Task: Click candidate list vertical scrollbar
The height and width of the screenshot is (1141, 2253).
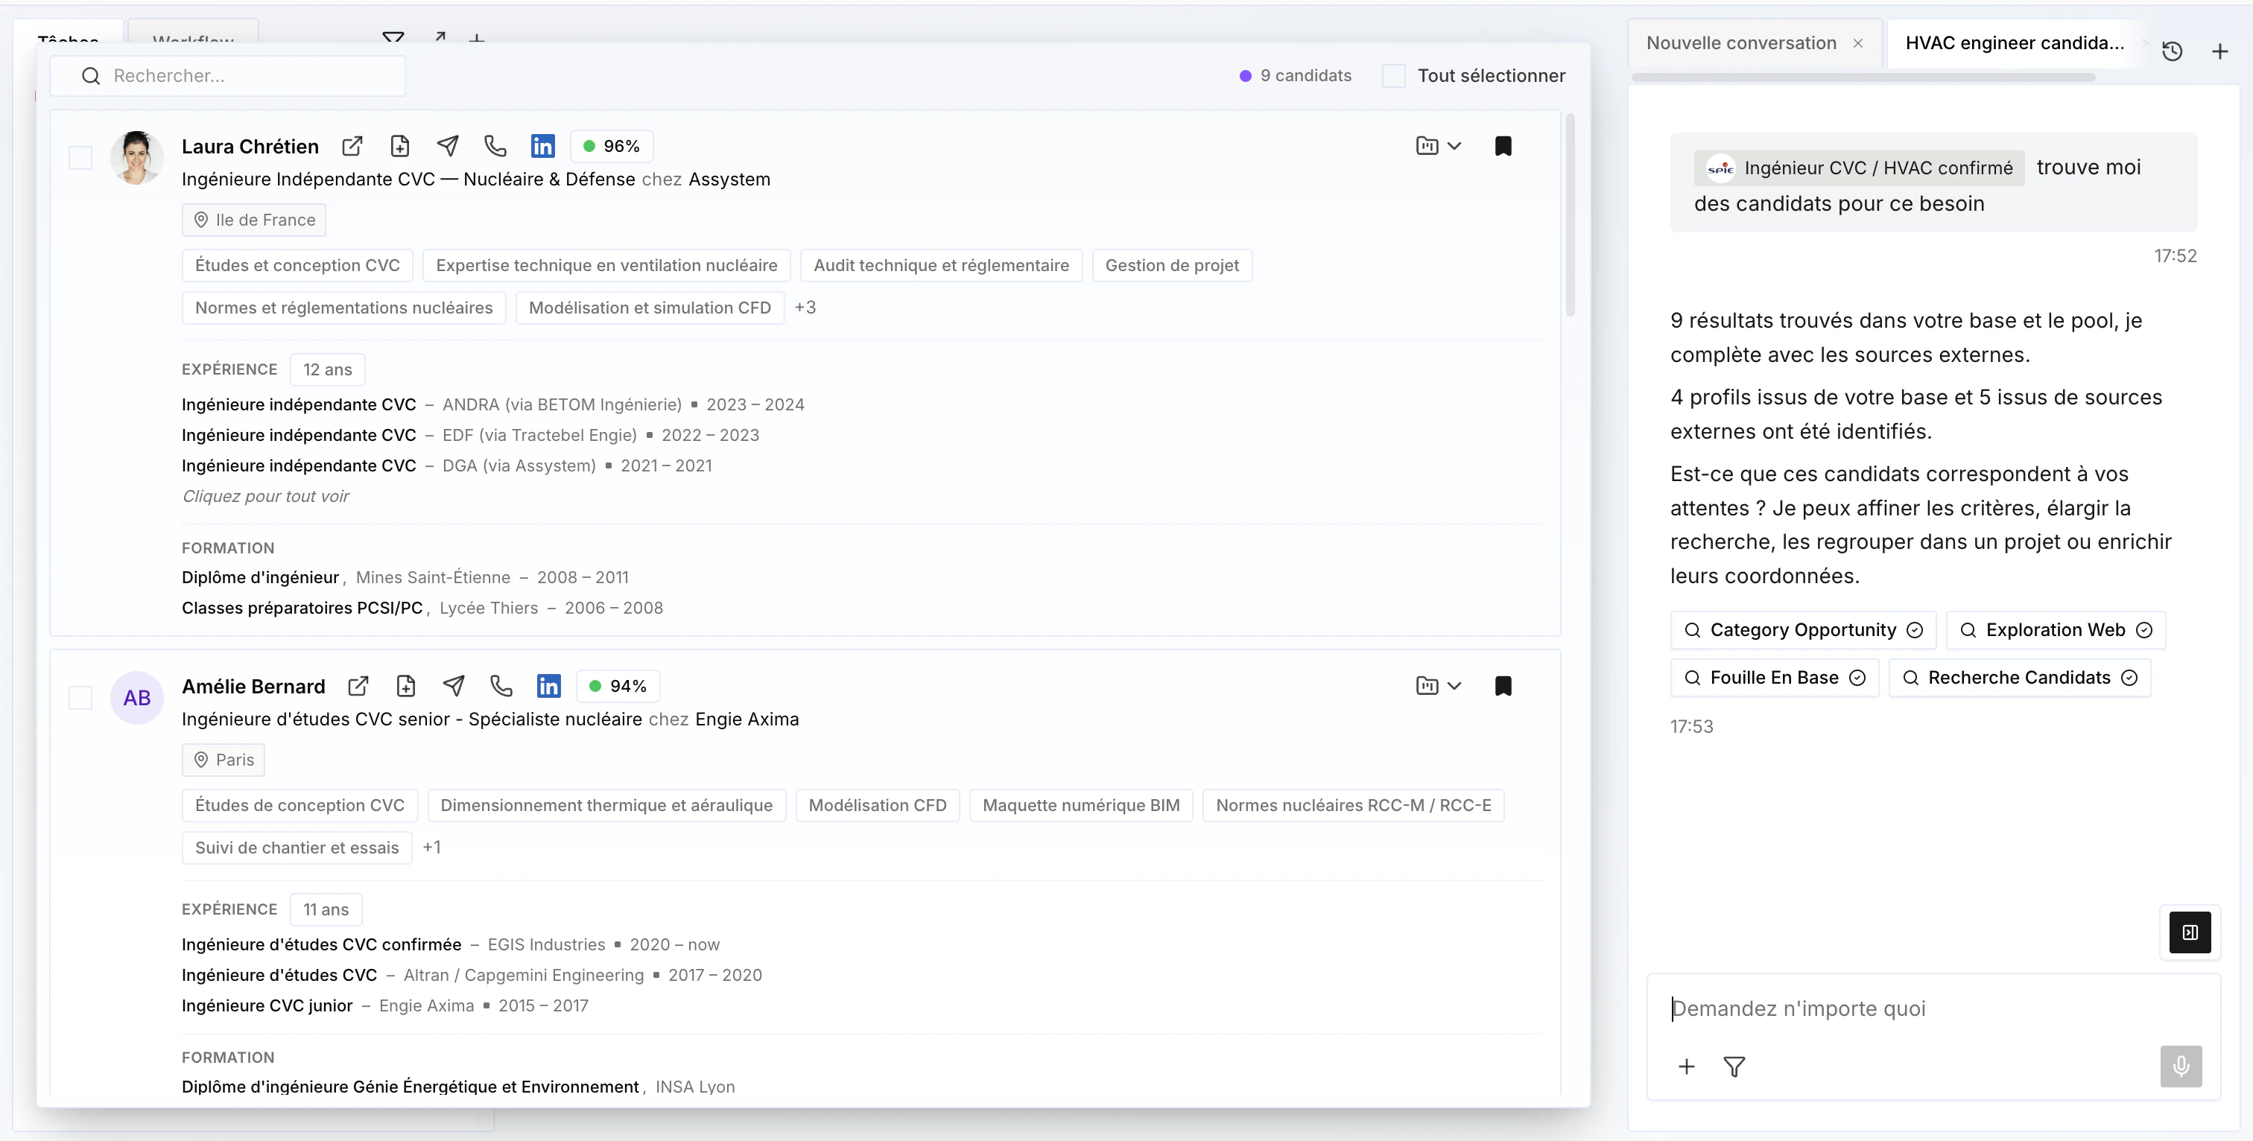Action: (1570, 214)
